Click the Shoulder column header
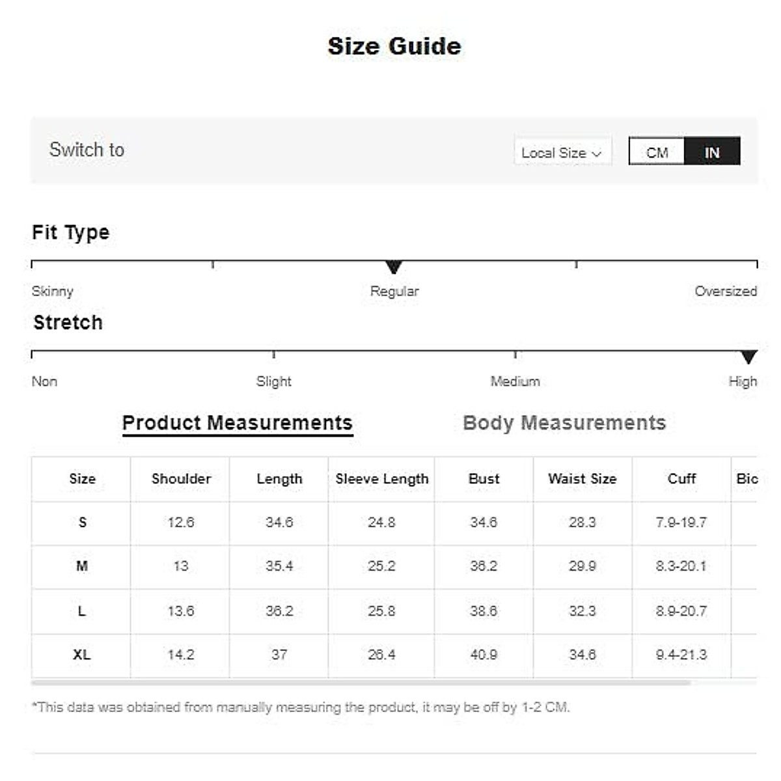This screenshot has height=781, width=781. coord(181,479)
